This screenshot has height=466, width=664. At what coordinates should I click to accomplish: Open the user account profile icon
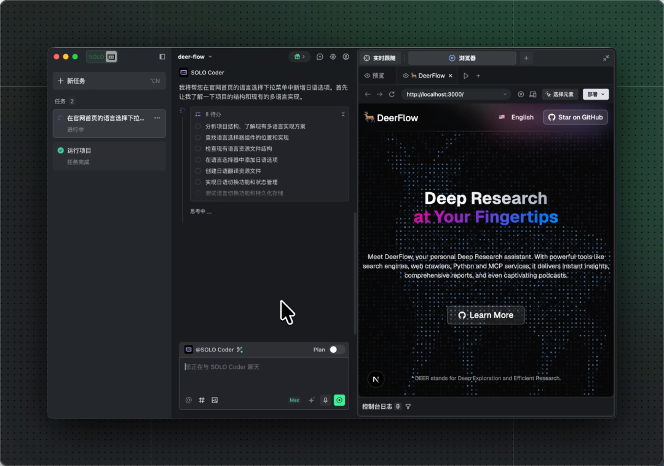[x=346, y=57]
